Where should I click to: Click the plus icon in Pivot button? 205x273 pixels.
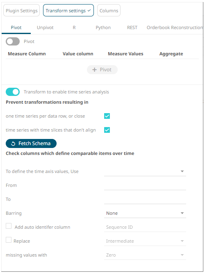pos(94,70)
